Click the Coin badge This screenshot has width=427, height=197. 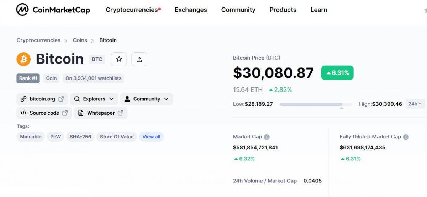pyautogui.click(x=51, y=78)
